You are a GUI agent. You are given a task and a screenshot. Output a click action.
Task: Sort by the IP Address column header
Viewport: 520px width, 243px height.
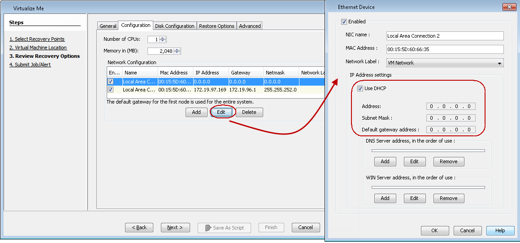pos(211,73)
